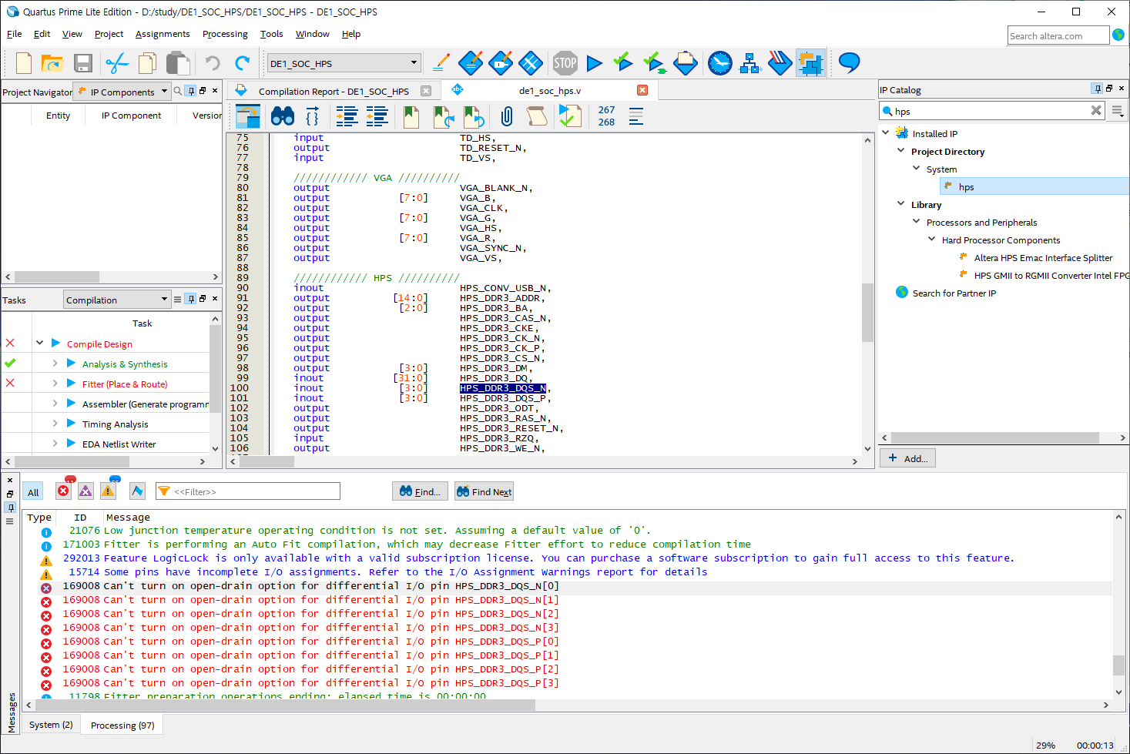Click the Open folder toolbar icon

coord(52,63)
